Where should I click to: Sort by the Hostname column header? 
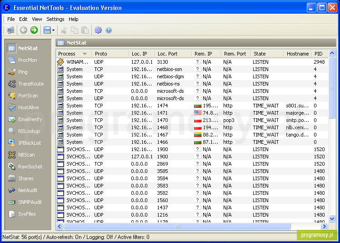[298, 54]
